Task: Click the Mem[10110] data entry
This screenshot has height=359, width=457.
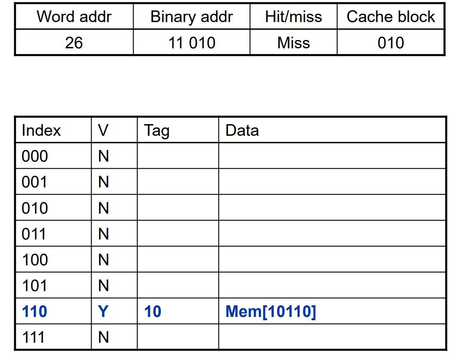Action: (271, 311)
